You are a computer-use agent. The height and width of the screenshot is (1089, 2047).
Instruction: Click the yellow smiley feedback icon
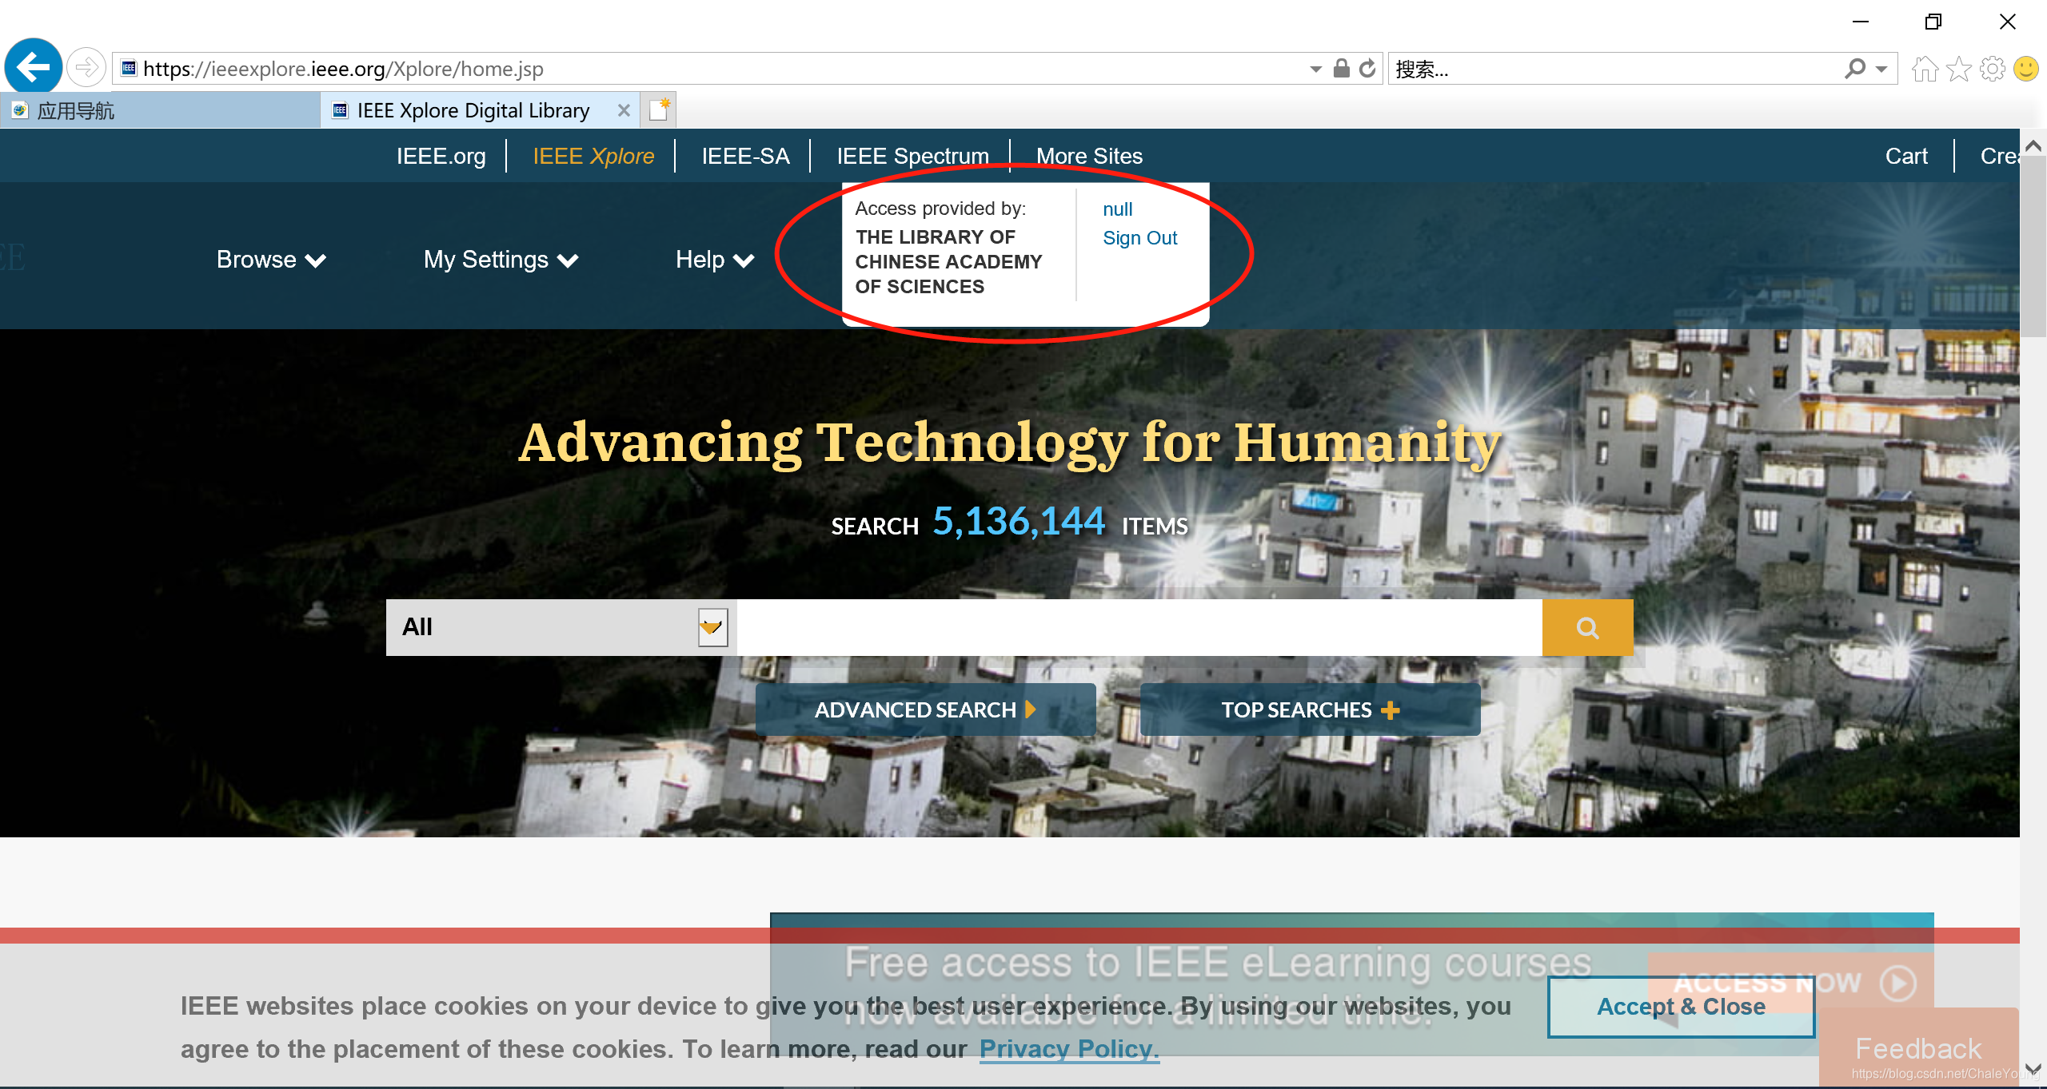point(2026,70)
